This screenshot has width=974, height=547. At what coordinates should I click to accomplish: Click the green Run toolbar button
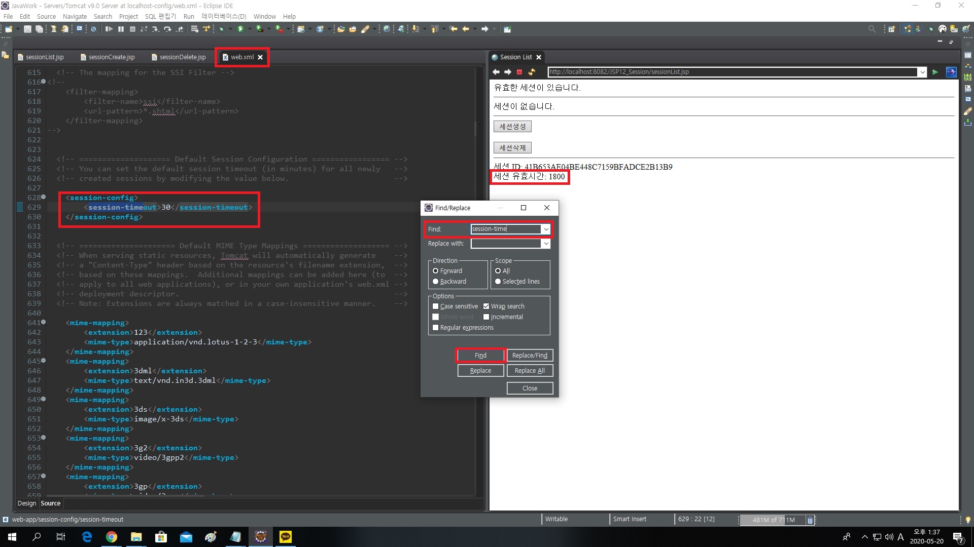pos(240,29)
